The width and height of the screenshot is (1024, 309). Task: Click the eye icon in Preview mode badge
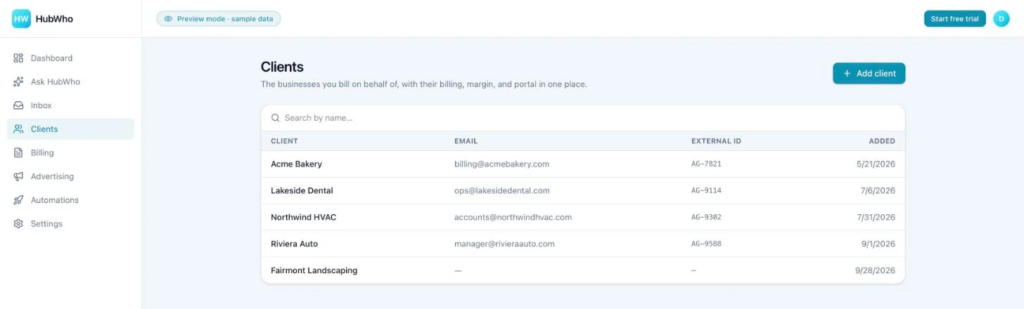168,19
